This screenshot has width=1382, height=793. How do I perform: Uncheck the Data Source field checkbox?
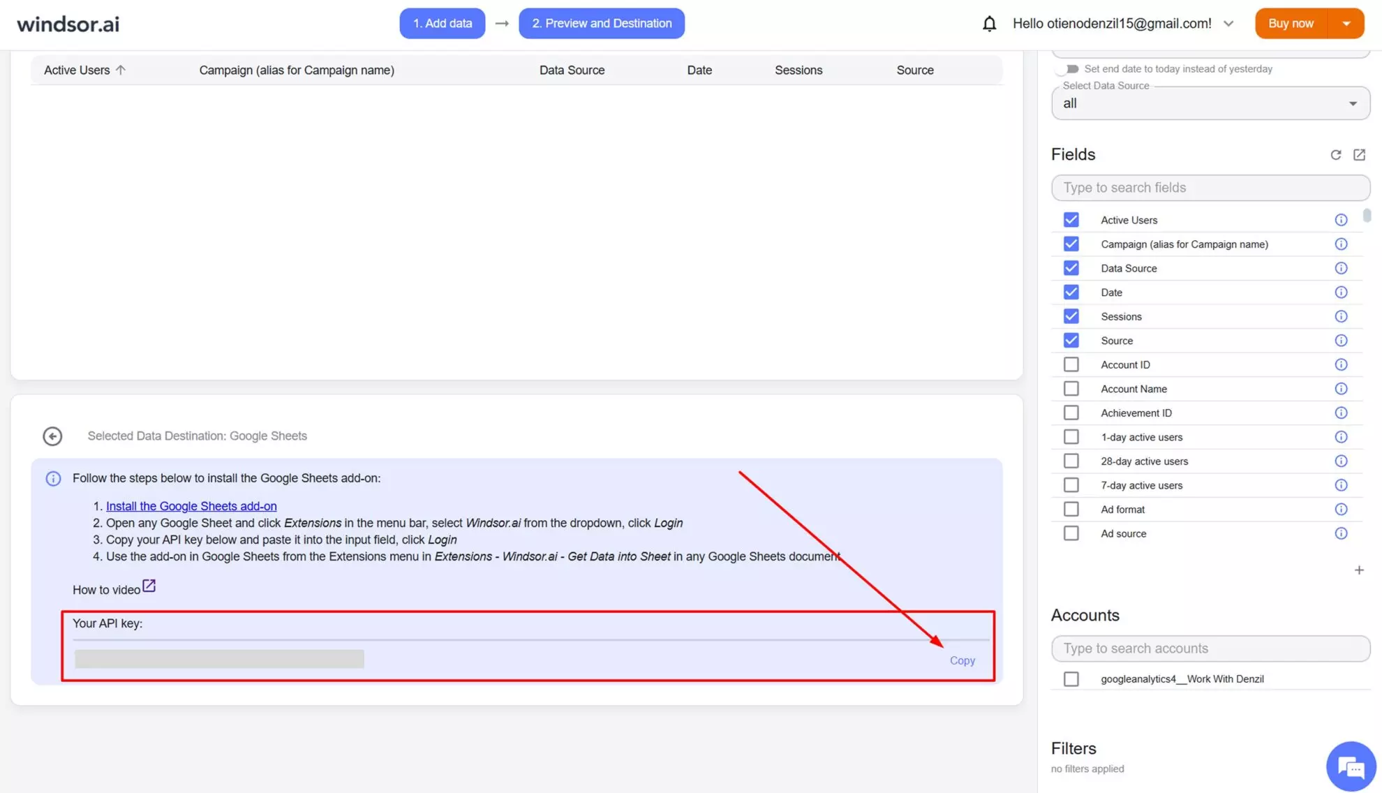[1071, 268]
